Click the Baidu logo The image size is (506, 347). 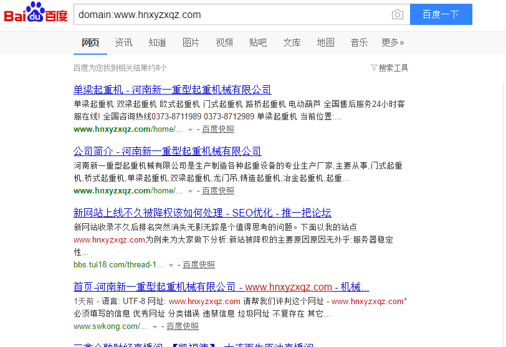tap(36, 12)
